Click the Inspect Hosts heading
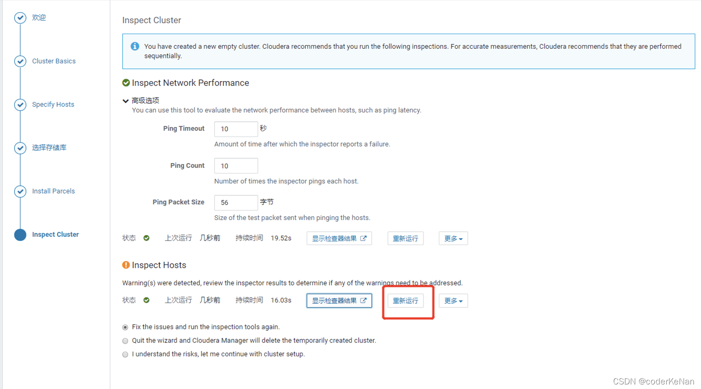Screen dimensions: 701x389 159,265
